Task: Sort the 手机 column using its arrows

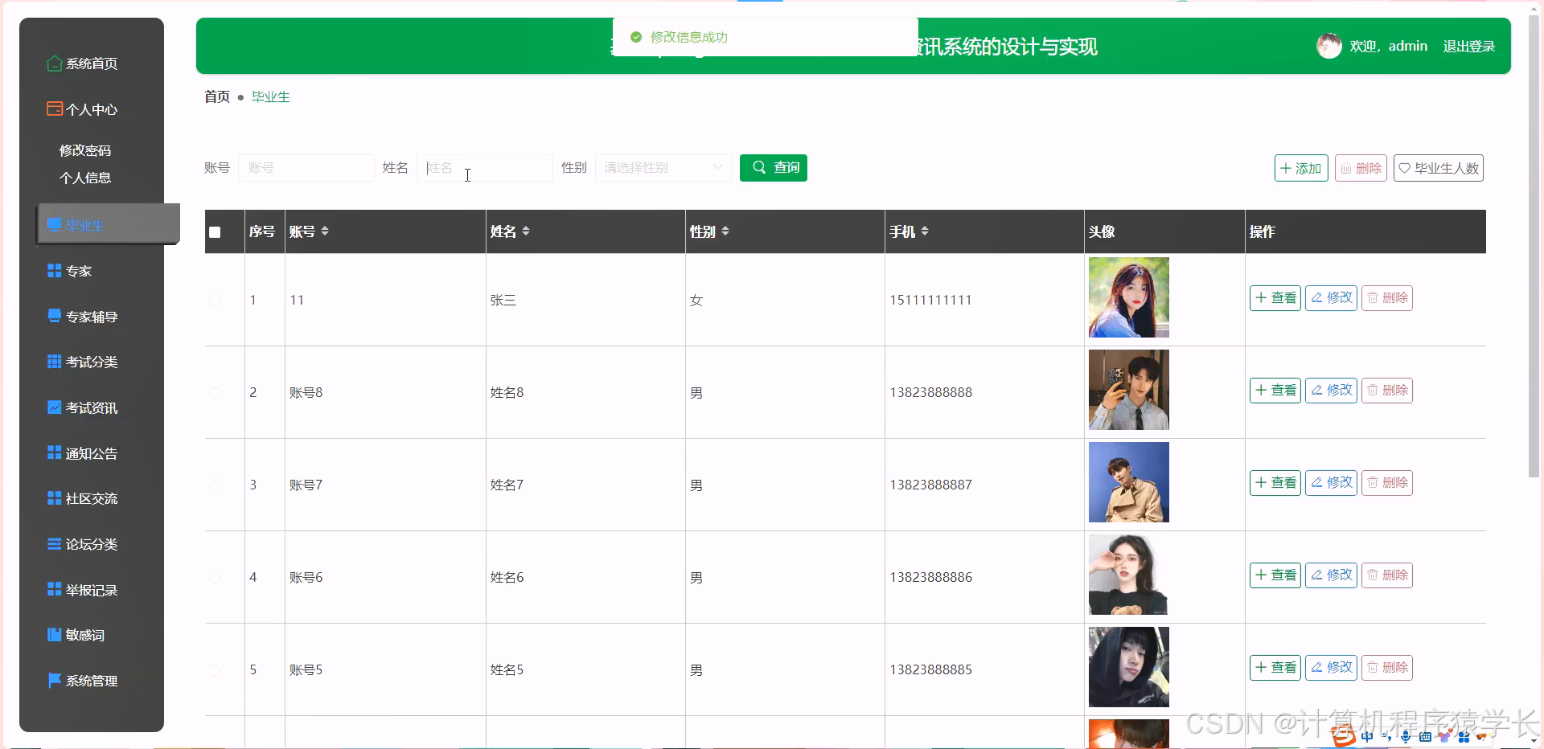Action: [x=926, y=231]
